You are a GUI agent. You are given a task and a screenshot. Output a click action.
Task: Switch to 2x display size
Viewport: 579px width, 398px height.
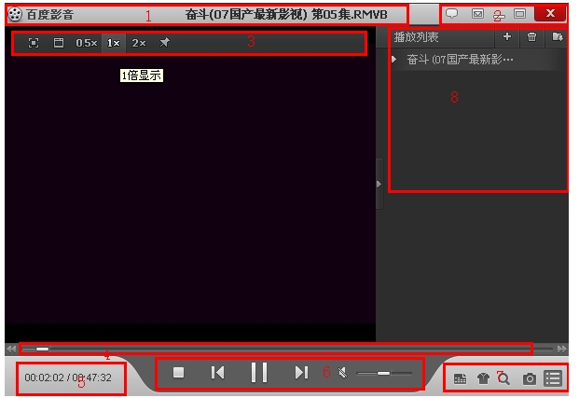(138, 43)
